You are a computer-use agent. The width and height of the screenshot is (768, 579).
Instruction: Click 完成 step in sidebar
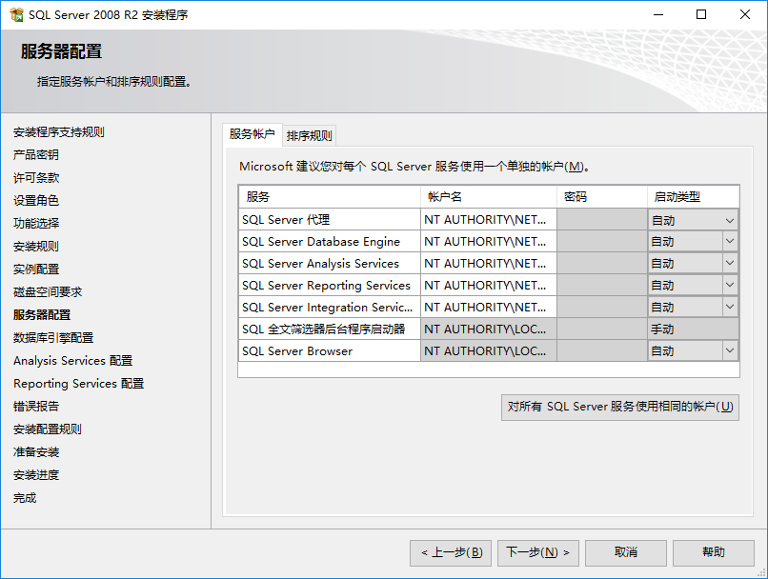[25, 498]
